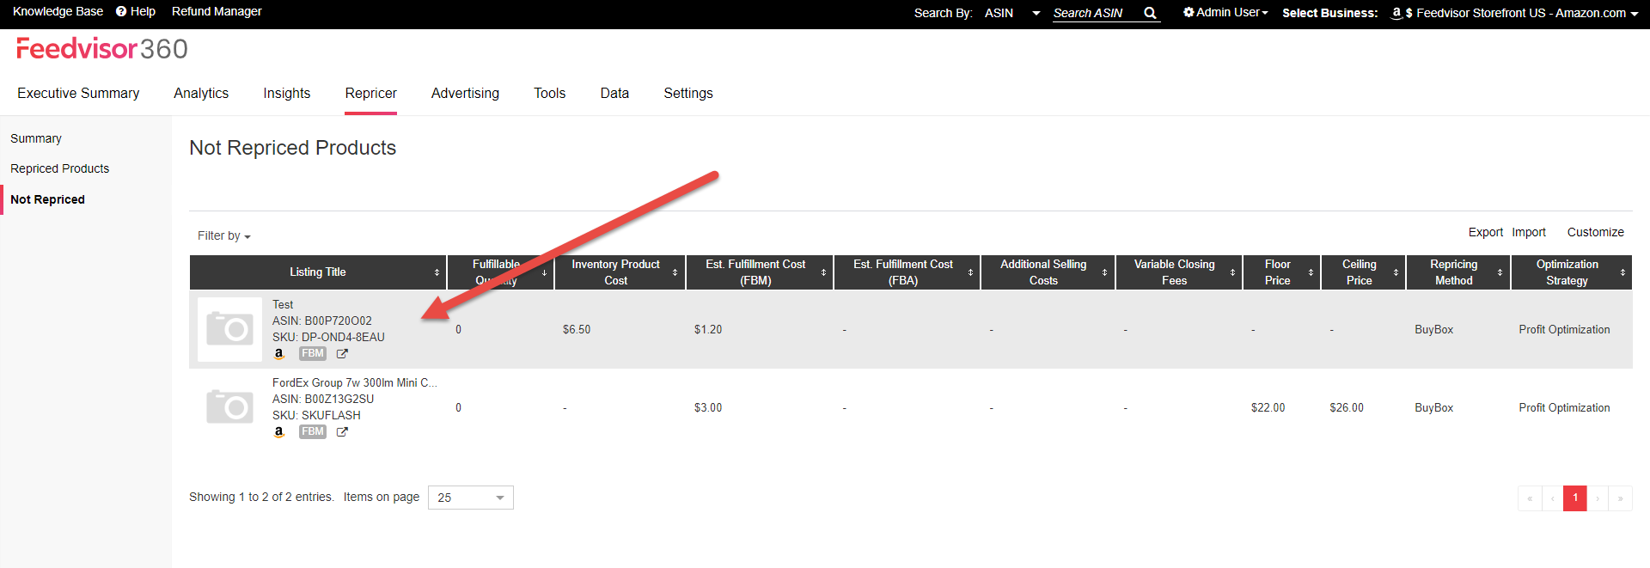This screenshot has width=1650, height=568.
Task: Open external link icon for ASIN B00P720O02
Action: [x=342, y=353]
